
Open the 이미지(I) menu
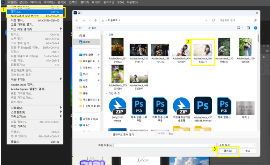tap(36, 2)
